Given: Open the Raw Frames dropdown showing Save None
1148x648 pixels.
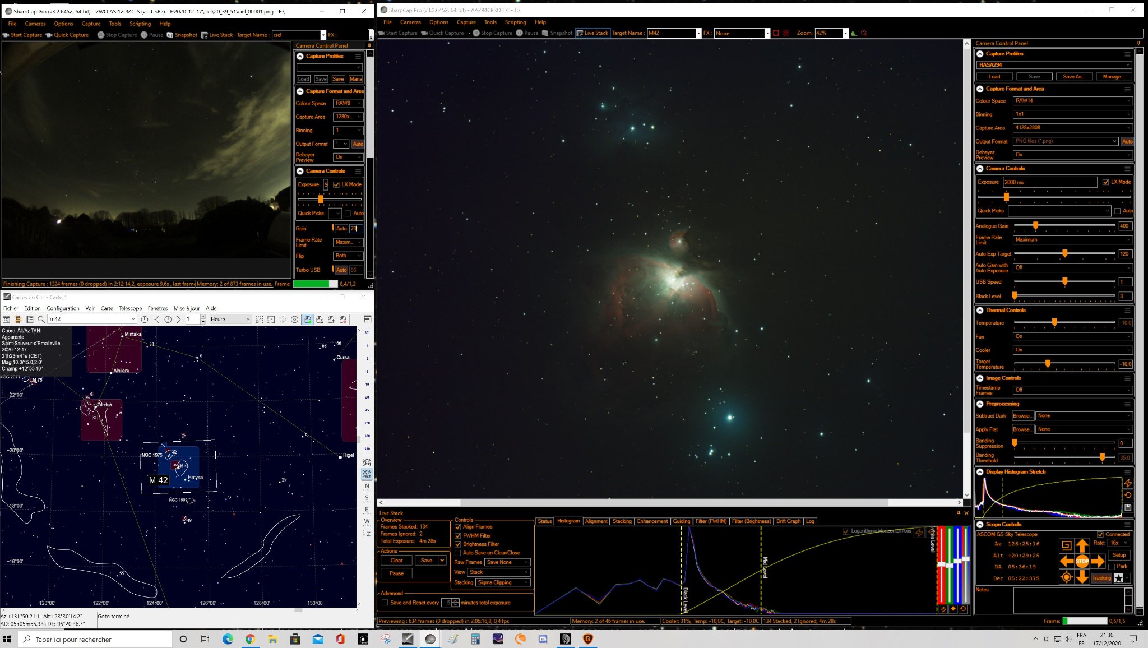Looking at the screenshot, I should tap(507, 562).
